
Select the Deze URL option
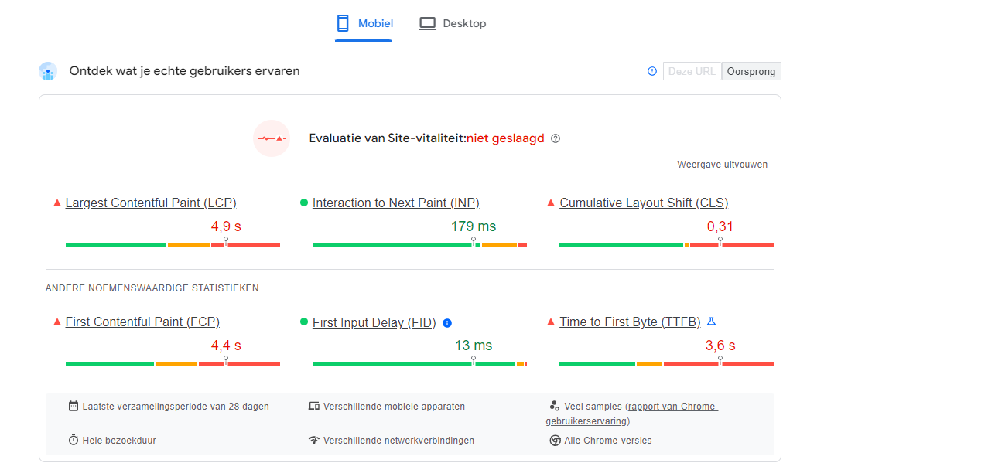[692, 70]
